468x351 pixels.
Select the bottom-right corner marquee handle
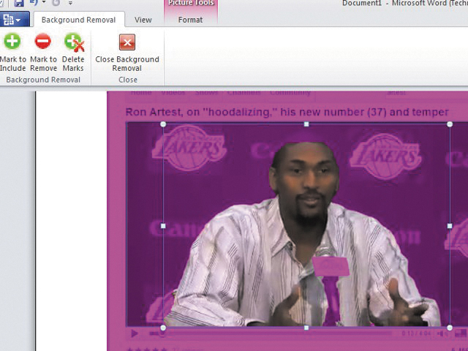point(450,328)
